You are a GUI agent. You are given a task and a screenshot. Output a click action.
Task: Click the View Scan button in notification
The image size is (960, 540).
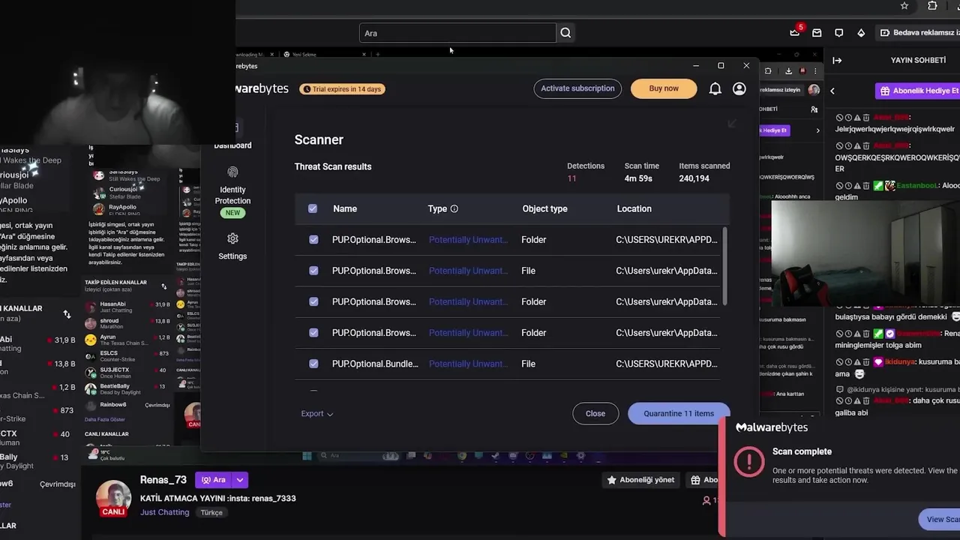[940, 519]
